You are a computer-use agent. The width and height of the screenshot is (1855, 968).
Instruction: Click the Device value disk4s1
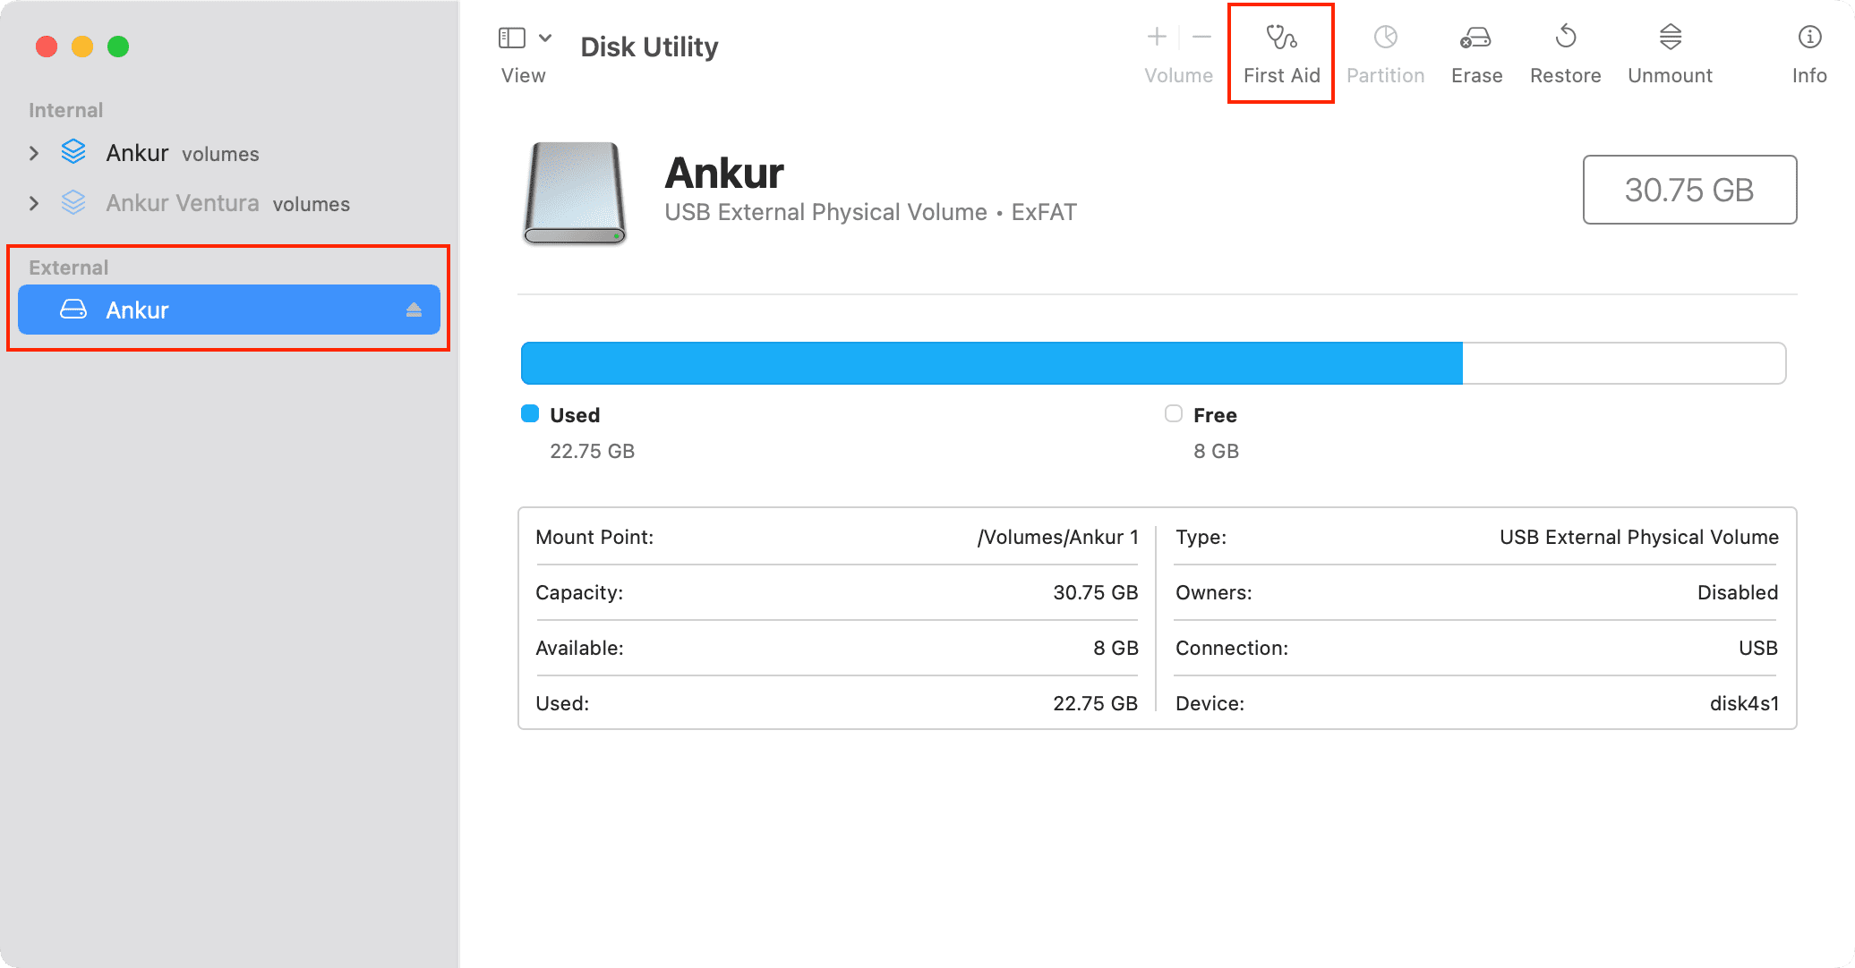click(1744, 703)
